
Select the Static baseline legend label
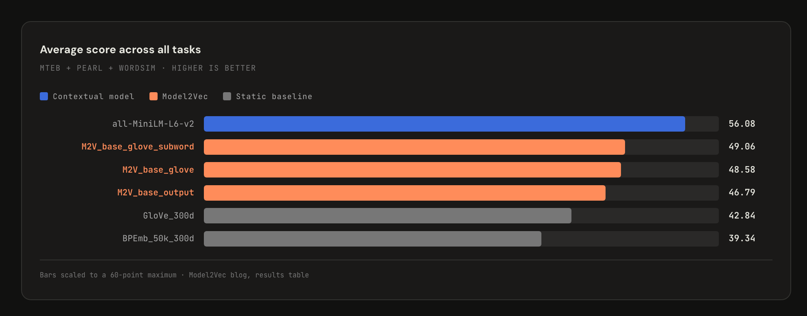[274, 97]
